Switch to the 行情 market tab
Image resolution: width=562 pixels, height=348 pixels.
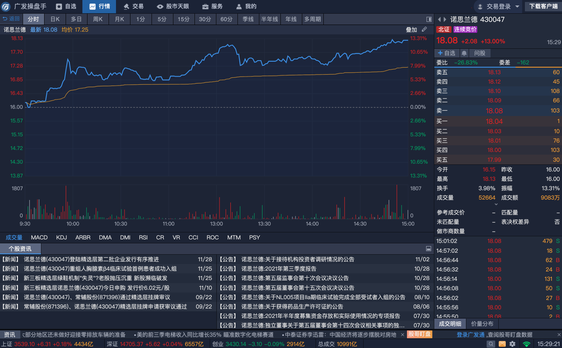coord(100,6)
